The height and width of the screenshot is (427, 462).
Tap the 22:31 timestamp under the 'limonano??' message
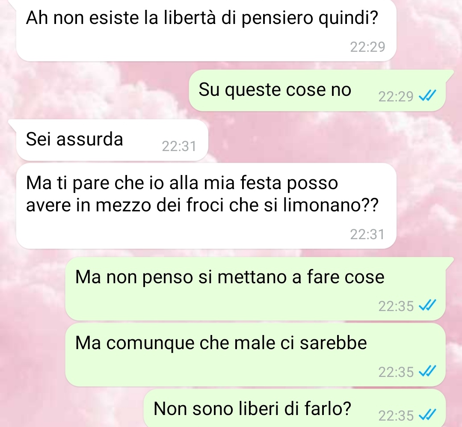point(367,234)
